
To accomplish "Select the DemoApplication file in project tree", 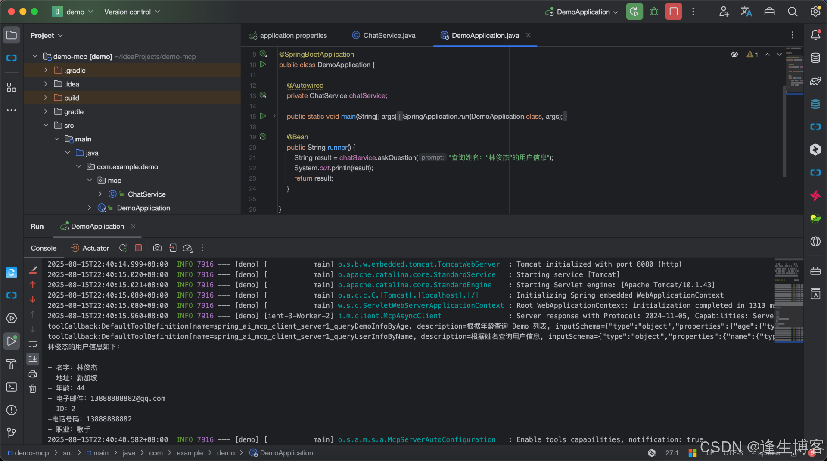I will point(143,208).
